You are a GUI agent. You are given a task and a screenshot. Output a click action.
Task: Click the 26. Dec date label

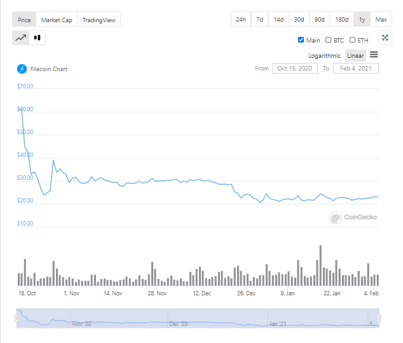click(x=246, y=293)
